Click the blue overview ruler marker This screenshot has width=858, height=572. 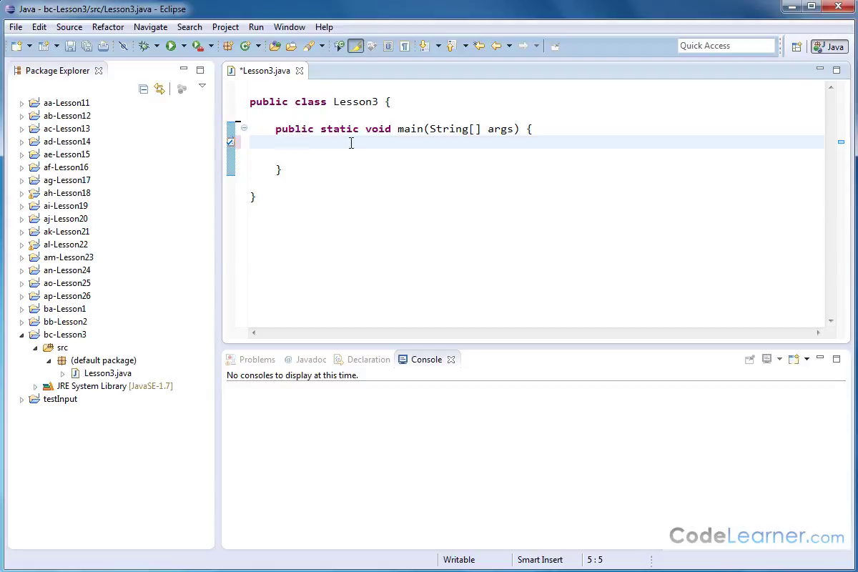(x=841, y=142)
